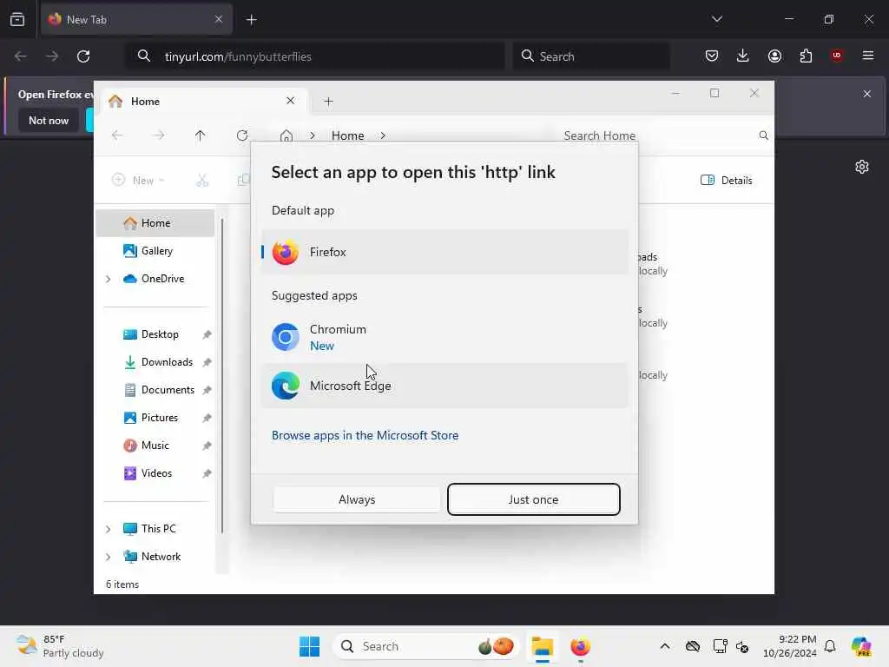Screen dimensions: 889x667
Task: Click the volume muted tray icon
Action: pos(742,646)
